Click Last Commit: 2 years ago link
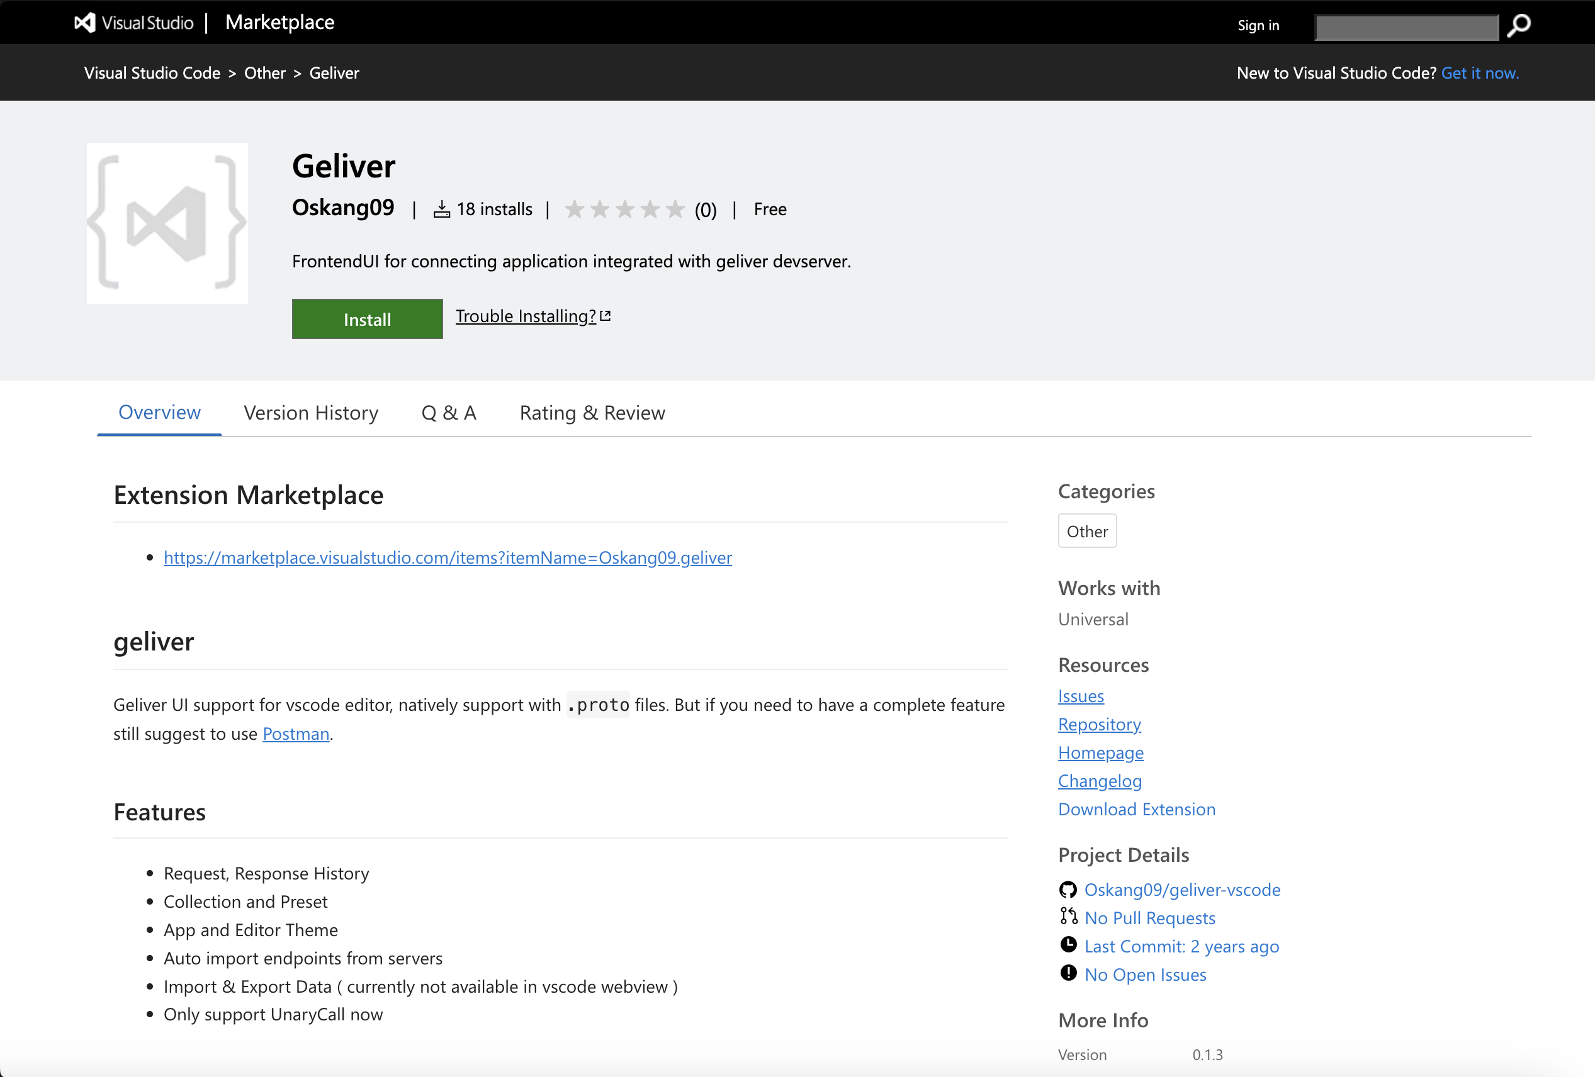Screen dimensions: 1595x1077 1182,947
